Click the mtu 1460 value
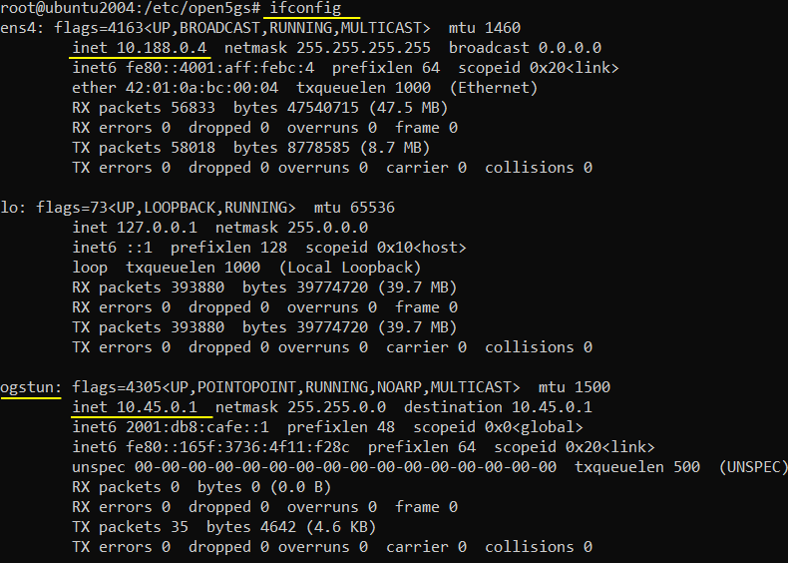 485,28
